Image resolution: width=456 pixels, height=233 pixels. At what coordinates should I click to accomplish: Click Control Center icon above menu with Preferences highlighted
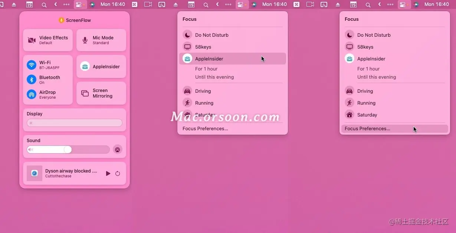(403, 4)
